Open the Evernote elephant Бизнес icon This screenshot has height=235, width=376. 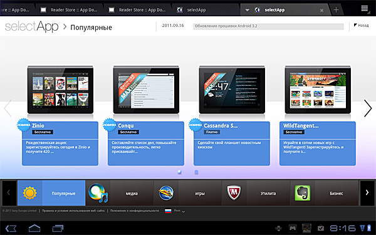[x=303, y=193]
